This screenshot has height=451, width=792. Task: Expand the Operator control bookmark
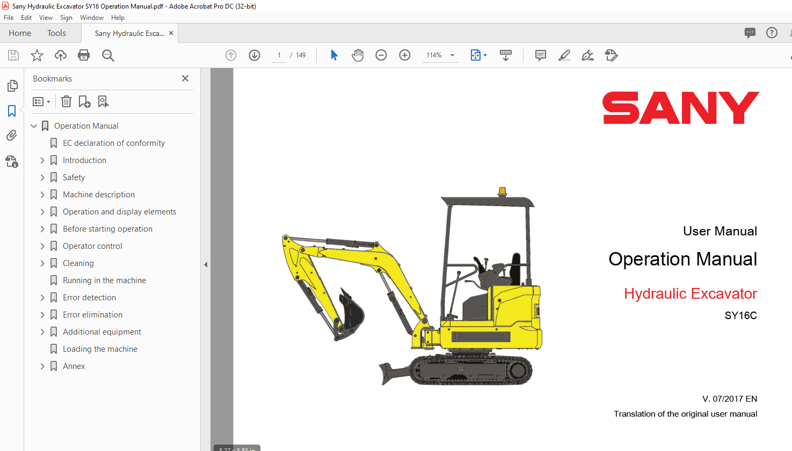point(42,246)
